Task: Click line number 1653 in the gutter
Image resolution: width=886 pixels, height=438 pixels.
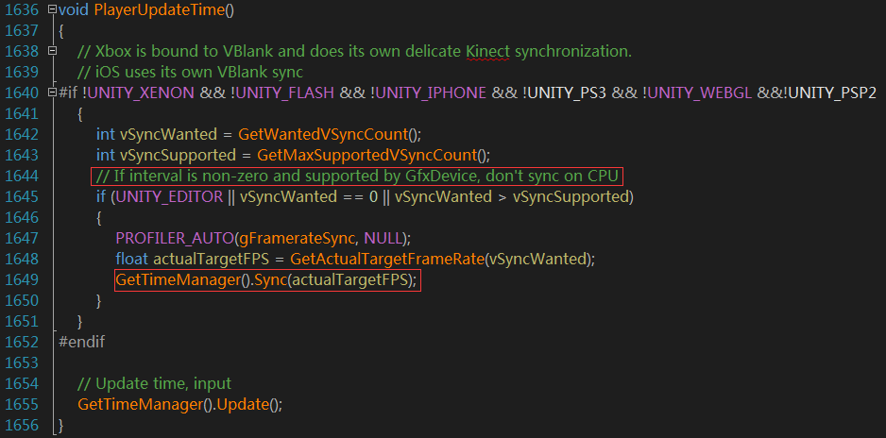Action: [x=21, y=362]
